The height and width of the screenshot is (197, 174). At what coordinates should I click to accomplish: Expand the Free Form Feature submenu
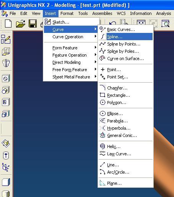[71, 70]
